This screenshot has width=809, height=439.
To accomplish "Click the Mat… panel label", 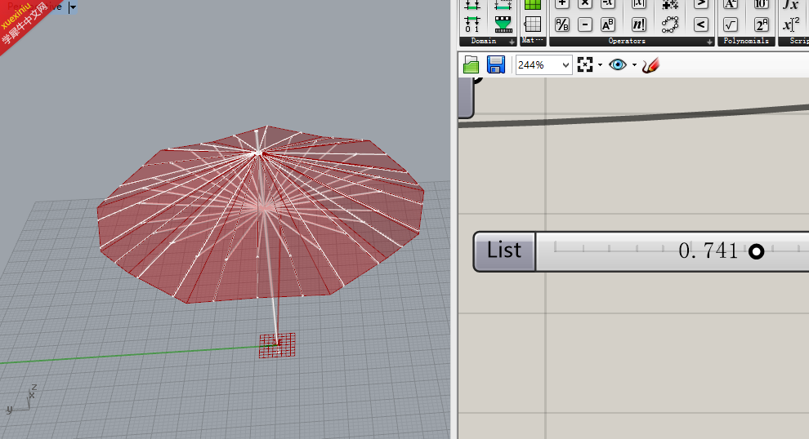I will [x=532, y=40].
